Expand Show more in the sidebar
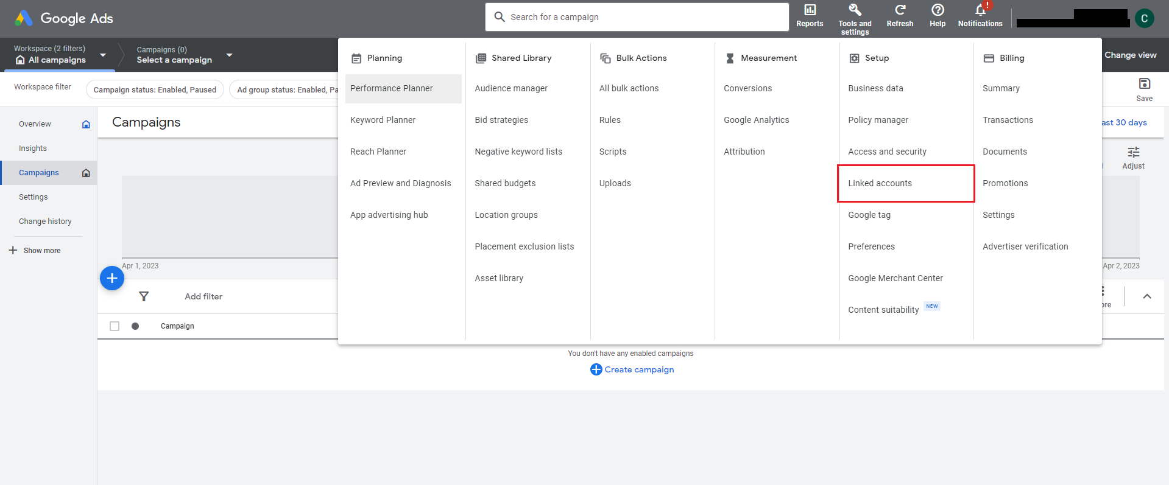Screen dimensions: 1169x485 click(35, 251)
